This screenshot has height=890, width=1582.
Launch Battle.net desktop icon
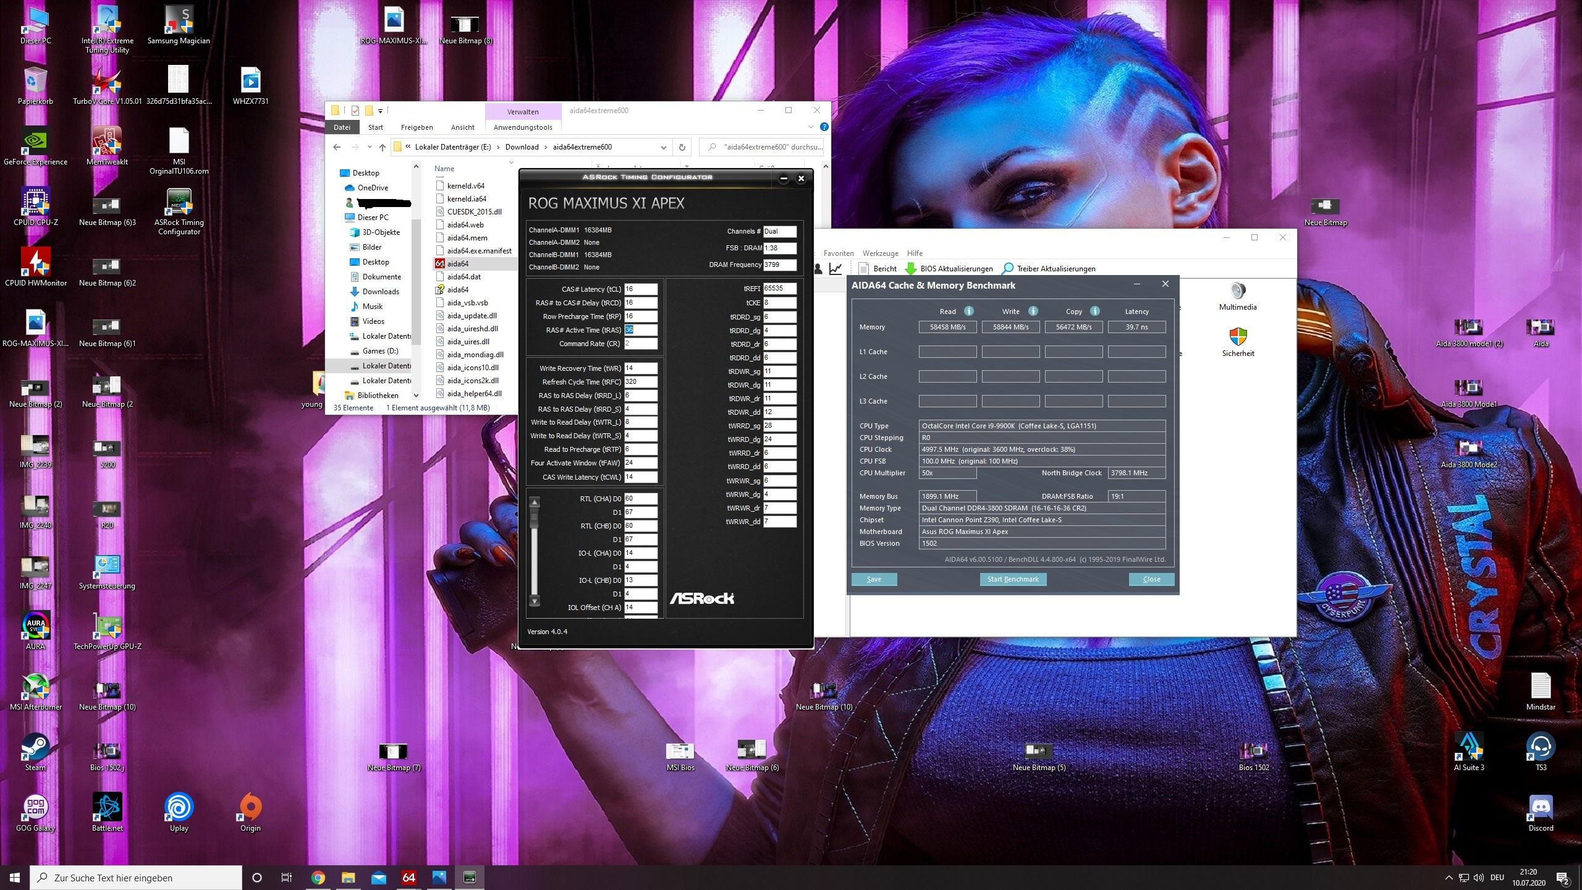pos(108,813)
